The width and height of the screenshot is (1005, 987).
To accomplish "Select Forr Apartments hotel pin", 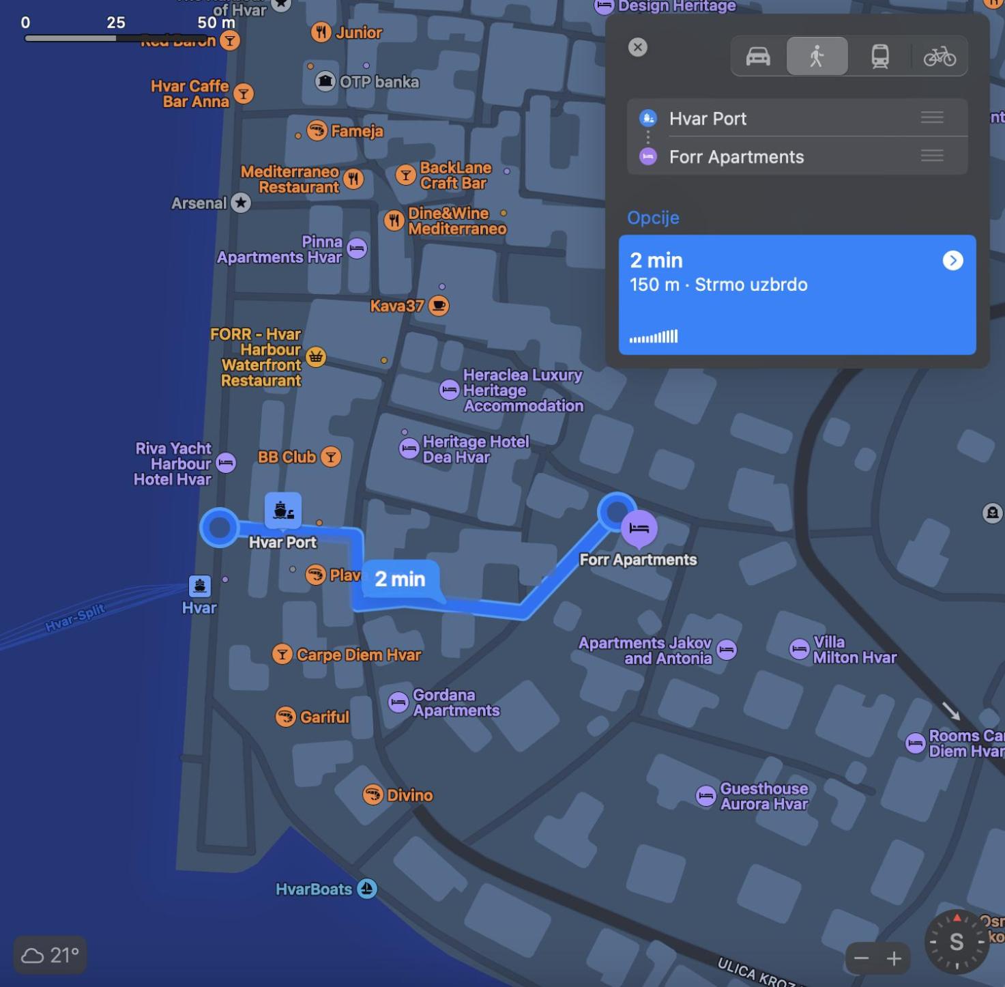I will click(639, 528).
